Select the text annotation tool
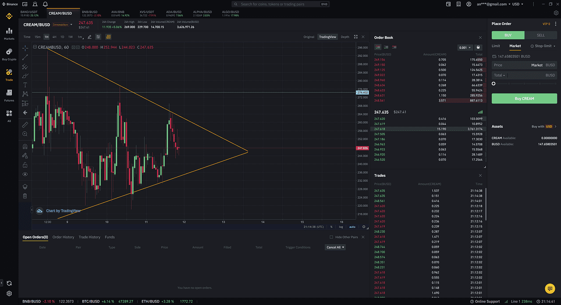 tap(25, 85)
